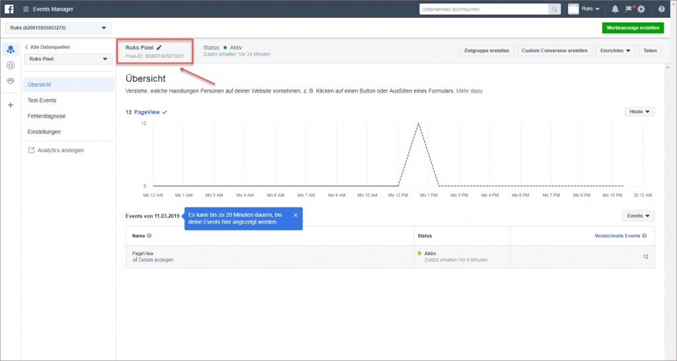Screen dimensions: 677x361
Task: Open the Events filter dropdown
Action: pos(638,216)
